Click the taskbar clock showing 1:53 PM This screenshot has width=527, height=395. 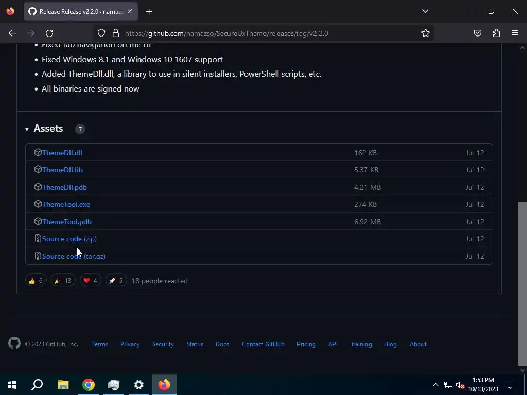pos(483,385)
